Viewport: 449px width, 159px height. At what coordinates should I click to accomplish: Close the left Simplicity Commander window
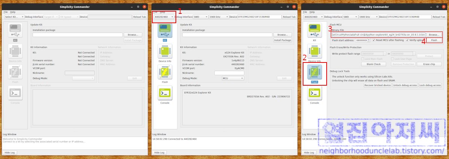point(144,7)
